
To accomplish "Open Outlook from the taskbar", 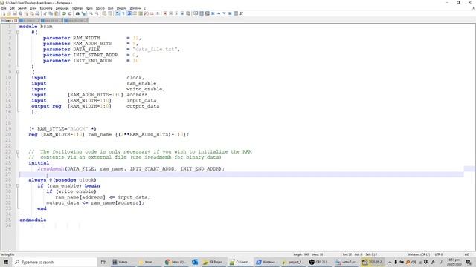I will click(x=195, y=262).
